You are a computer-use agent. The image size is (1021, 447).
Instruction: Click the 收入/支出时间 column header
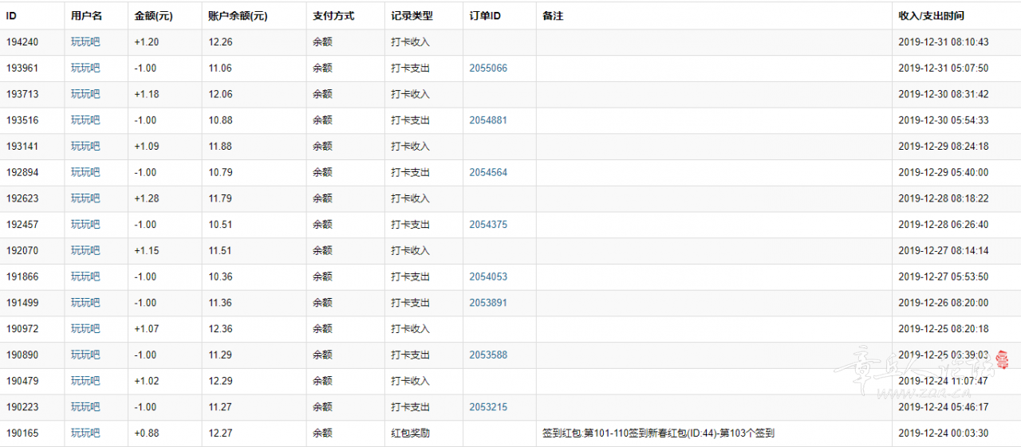point(931,16)
